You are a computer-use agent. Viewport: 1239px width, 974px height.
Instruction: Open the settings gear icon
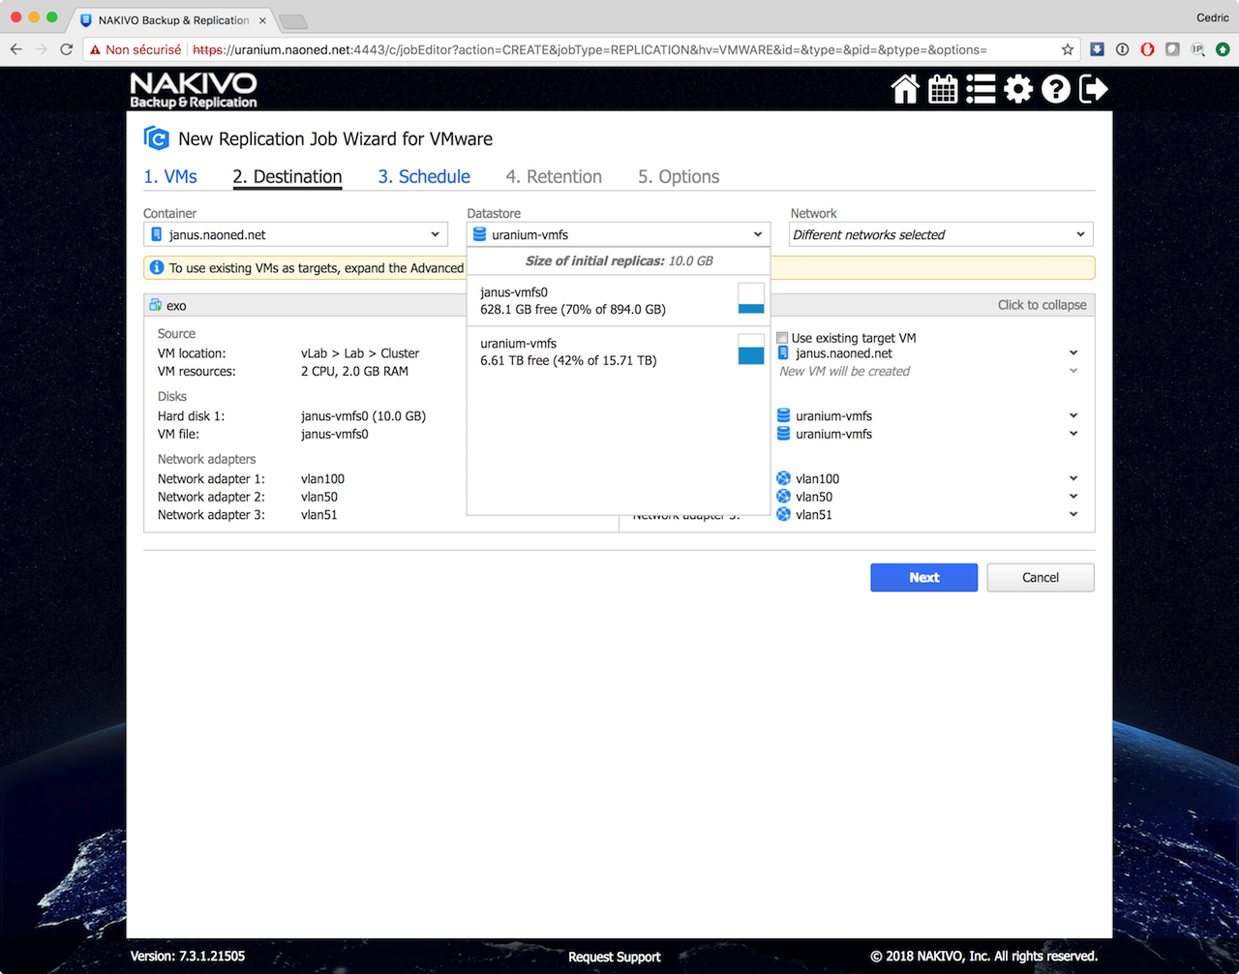click(1018, 89)
